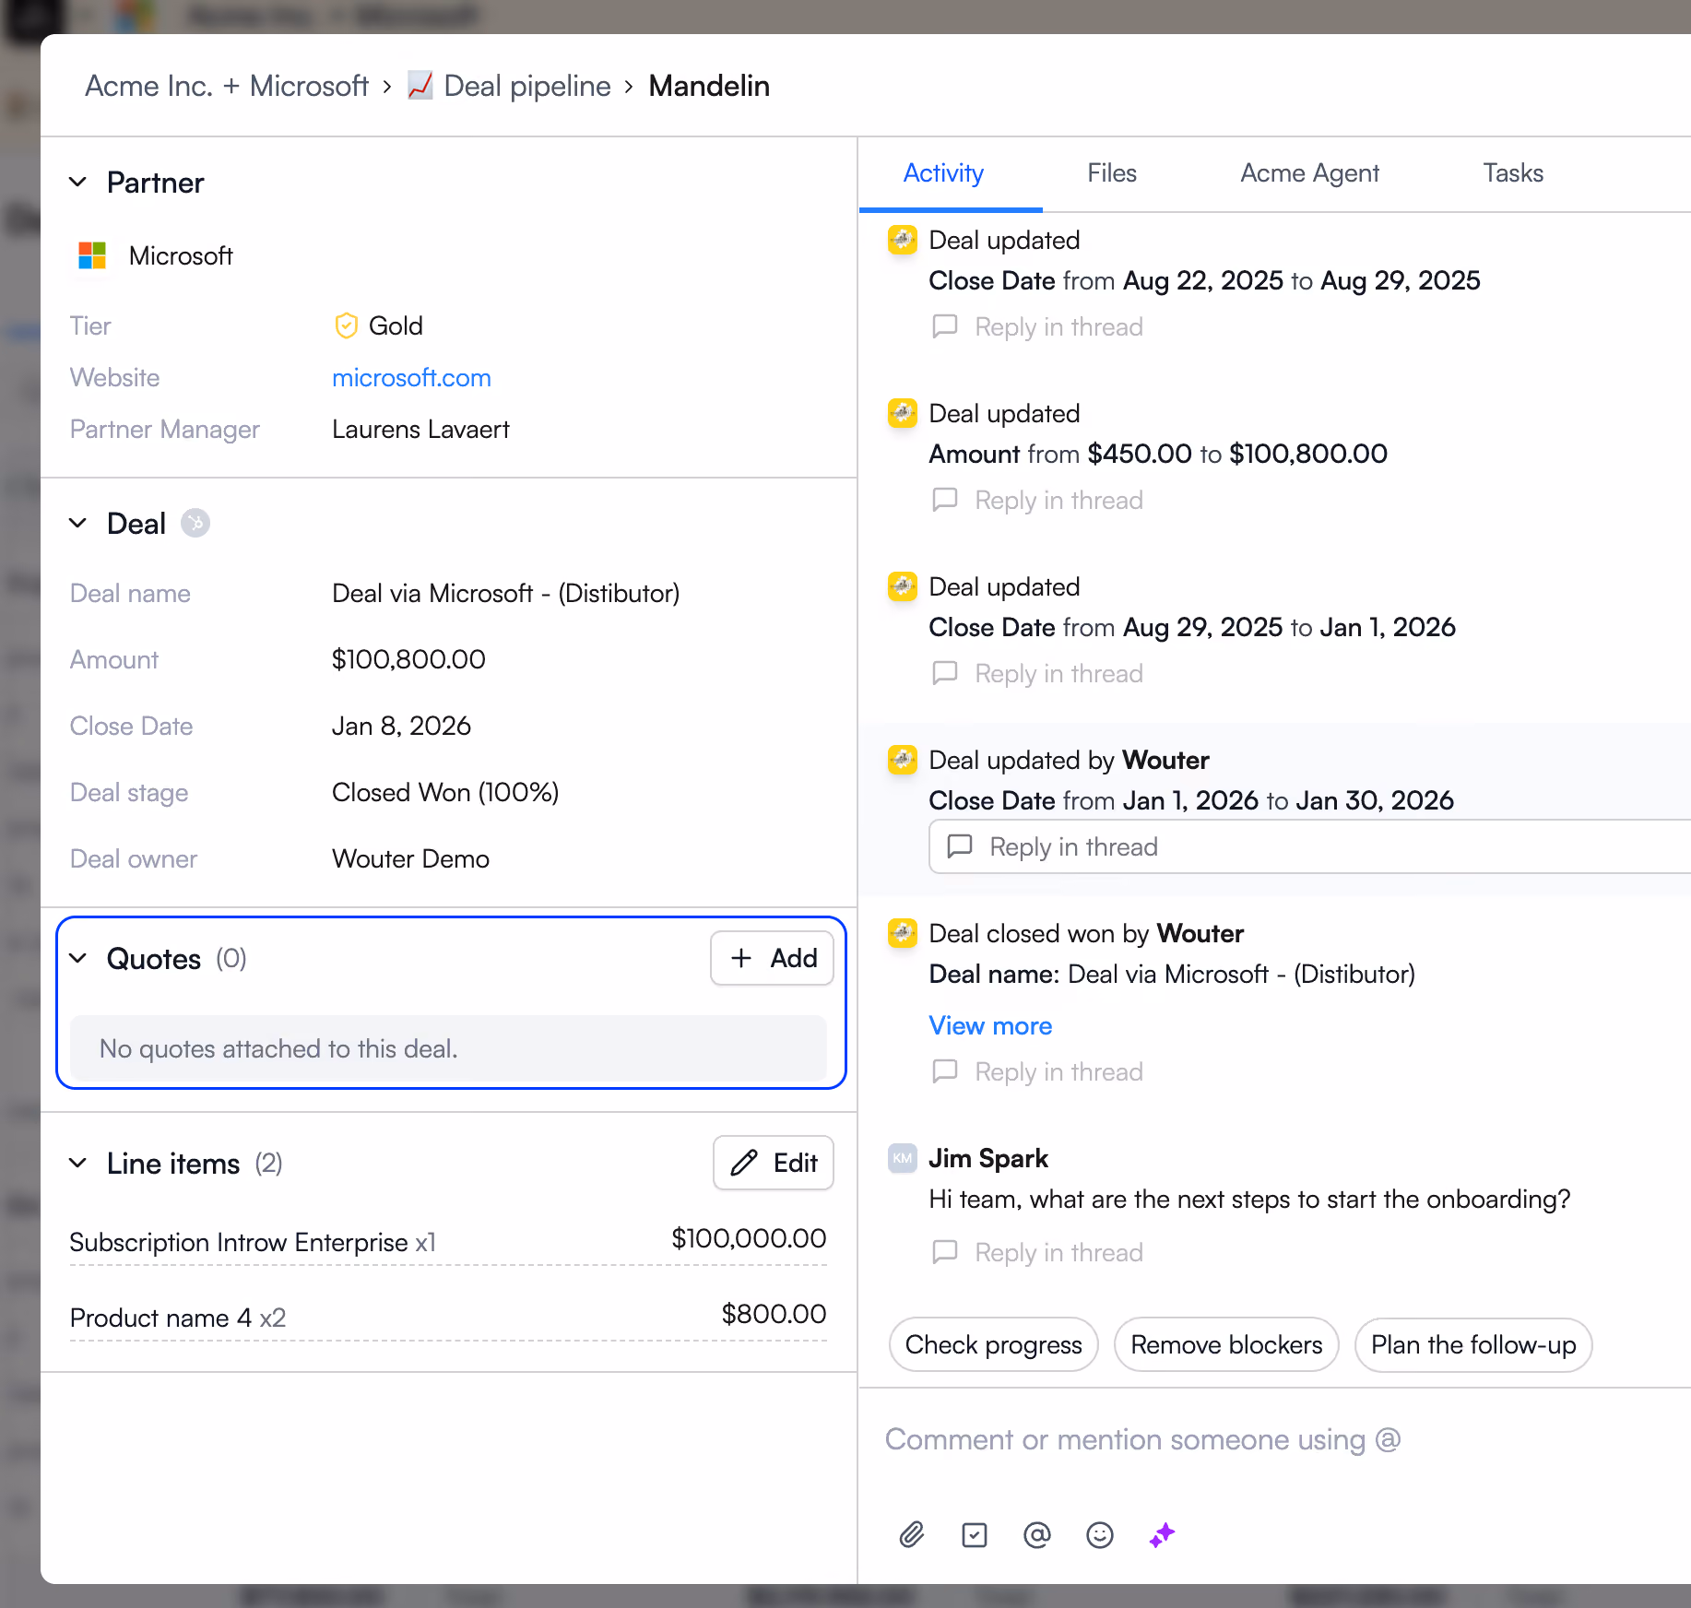Reply in thread under the Amount update
The height and width of the screenshot is (1608, 1691).
[x=1037, y=501]
